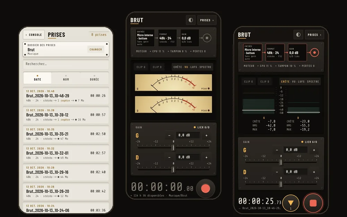347x217 pixels.
Task: Click the Rechercher search field
Action: coord(66,64)
